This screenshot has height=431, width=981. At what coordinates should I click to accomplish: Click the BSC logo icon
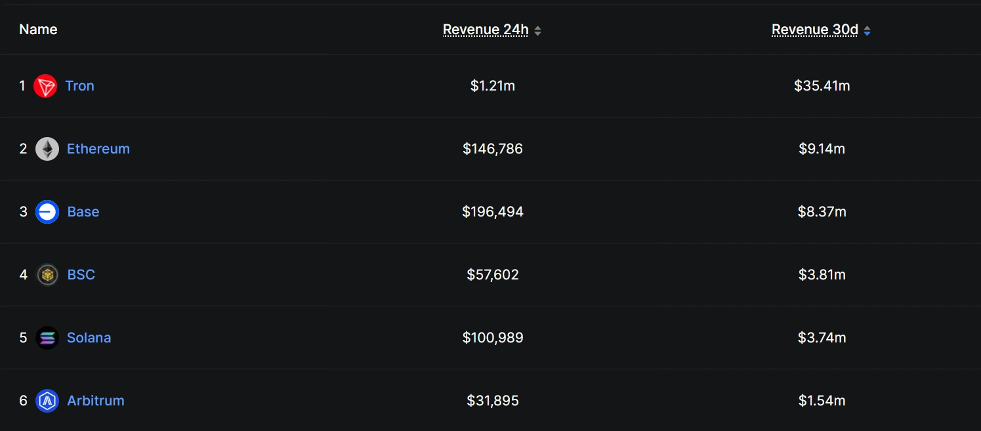pos(47,275)
